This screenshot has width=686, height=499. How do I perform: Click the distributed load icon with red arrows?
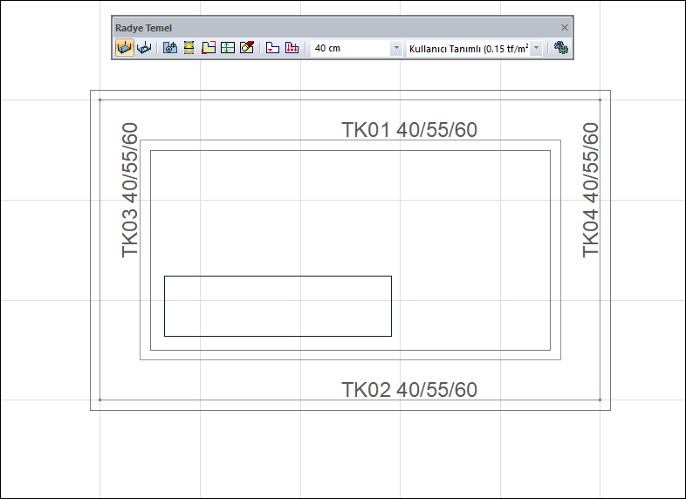pos(292,48)
